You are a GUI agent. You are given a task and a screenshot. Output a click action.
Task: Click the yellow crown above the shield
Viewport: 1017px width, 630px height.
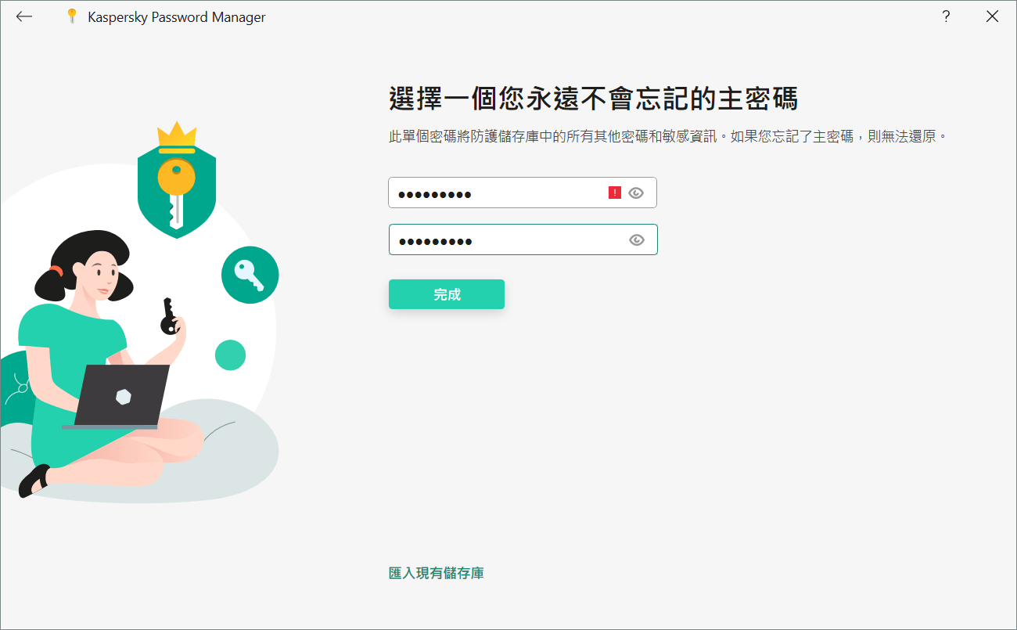176,136
